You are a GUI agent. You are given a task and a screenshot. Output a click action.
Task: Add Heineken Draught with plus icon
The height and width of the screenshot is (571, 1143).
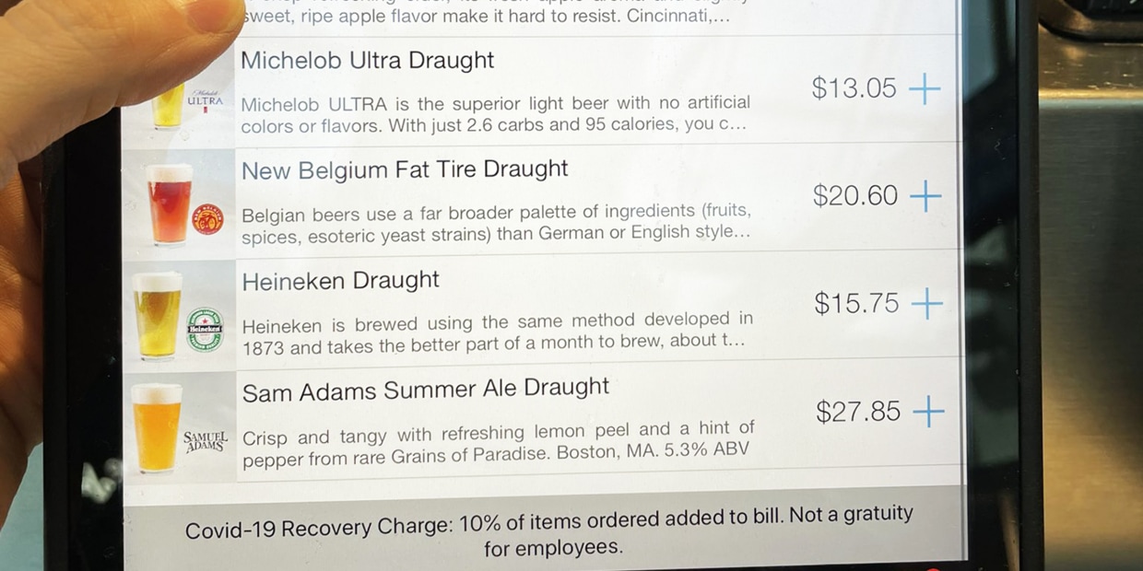pyautogui.click(x=927, y=304)
